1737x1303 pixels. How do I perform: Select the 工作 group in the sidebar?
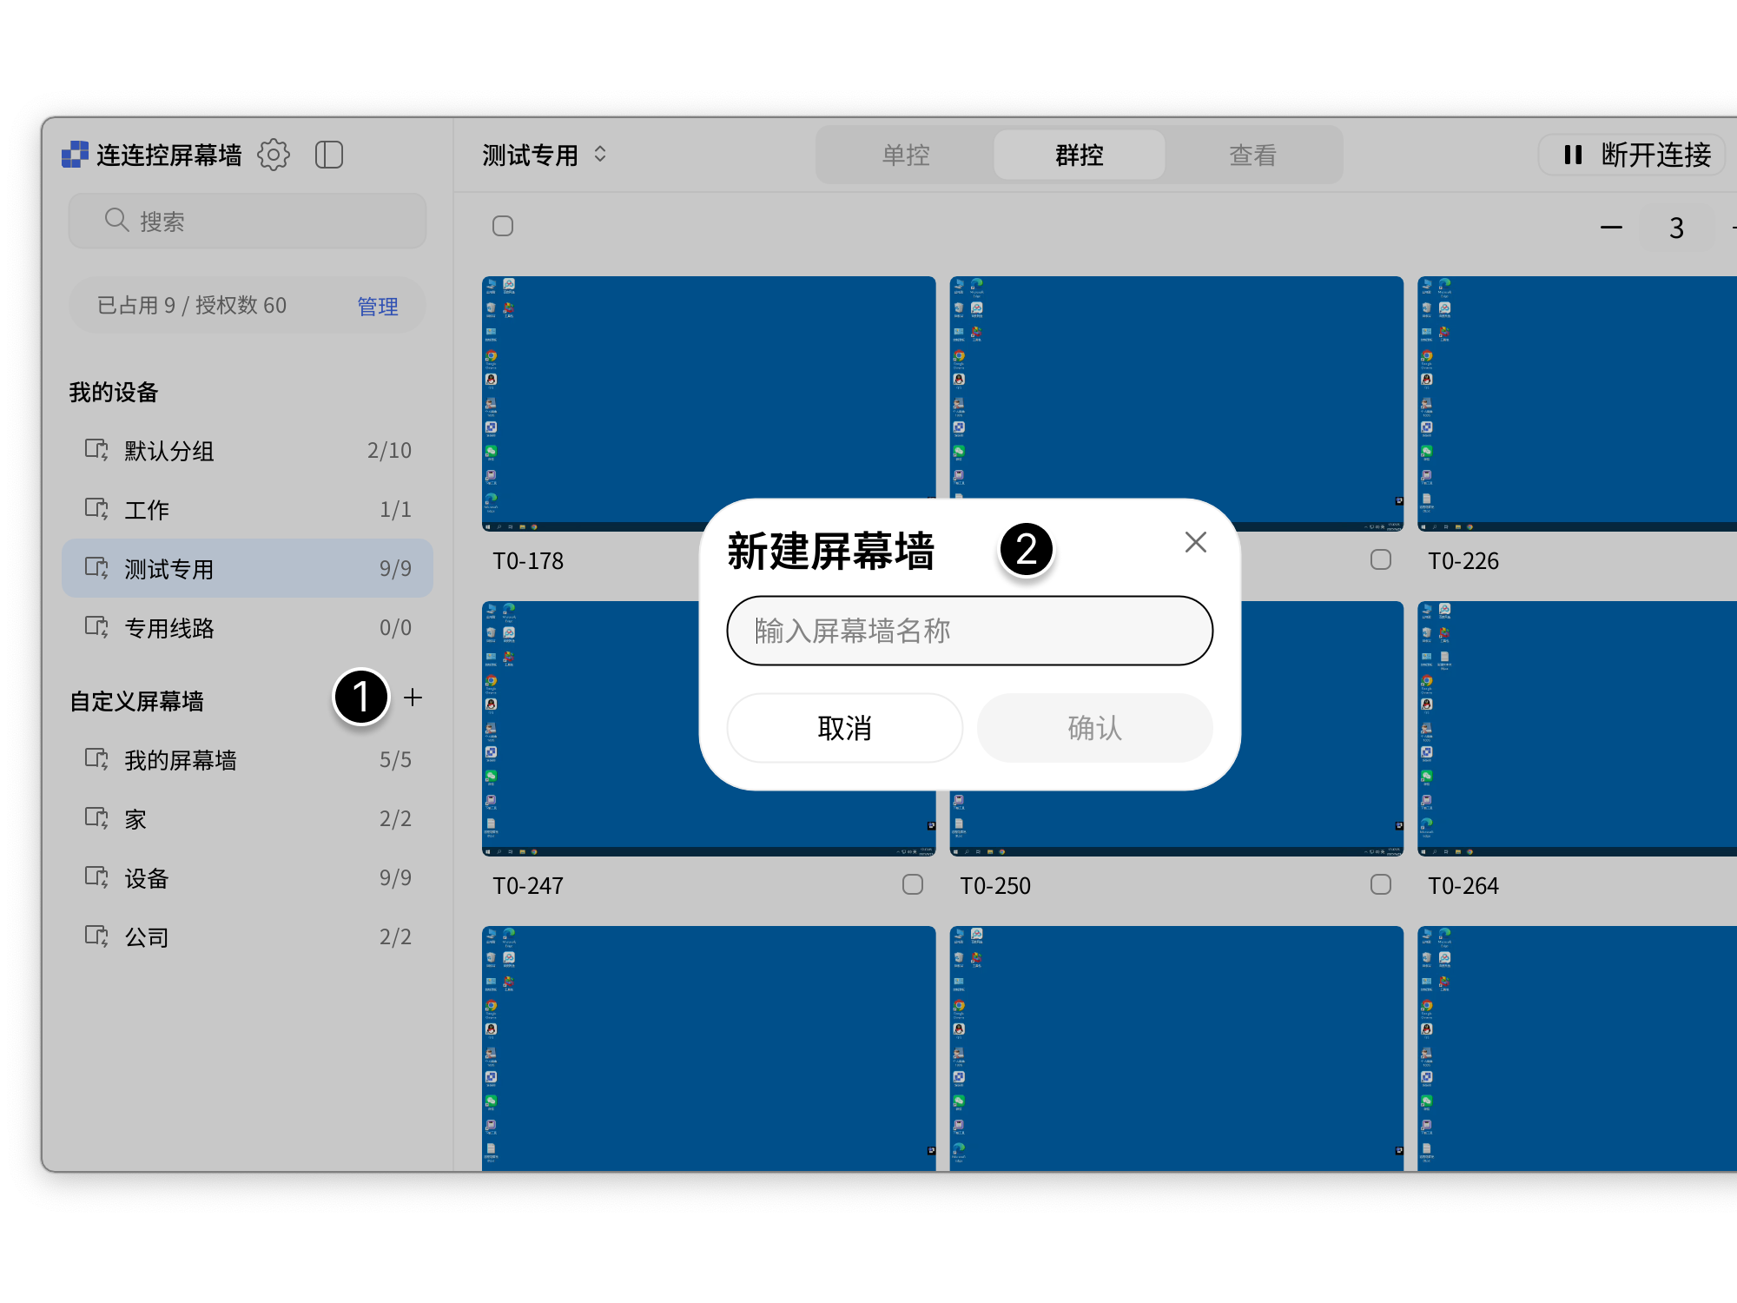click(x=147, y=510)
